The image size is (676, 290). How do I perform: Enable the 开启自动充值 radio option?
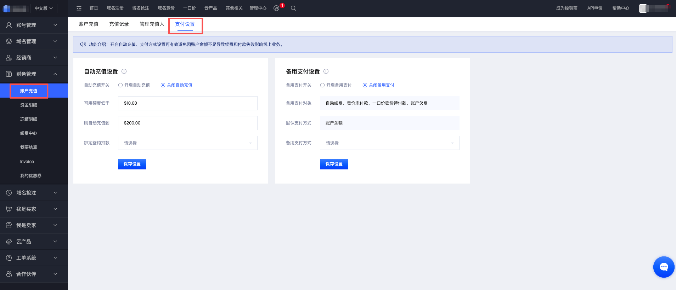(x=120, y=85)
